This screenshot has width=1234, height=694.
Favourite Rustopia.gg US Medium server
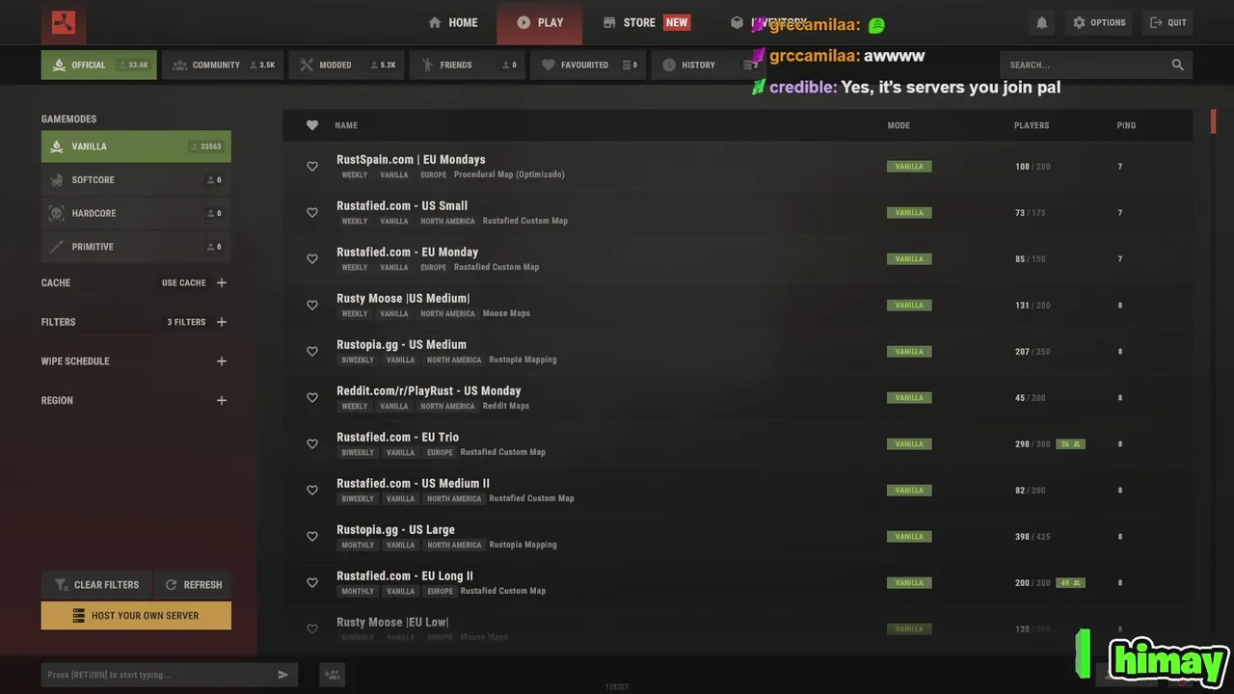[311, 352]
